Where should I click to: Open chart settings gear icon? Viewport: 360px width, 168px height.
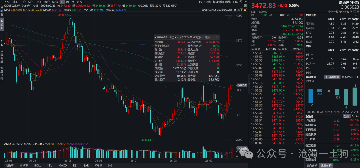[241, 2]
